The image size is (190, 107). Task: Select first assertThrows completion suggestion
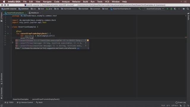(x=52, y=40)
